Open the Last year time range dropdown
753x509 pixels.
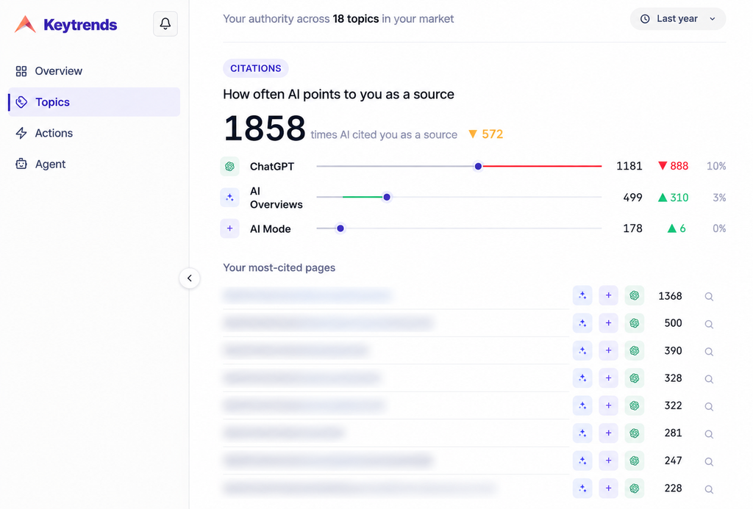pos(677,18)
